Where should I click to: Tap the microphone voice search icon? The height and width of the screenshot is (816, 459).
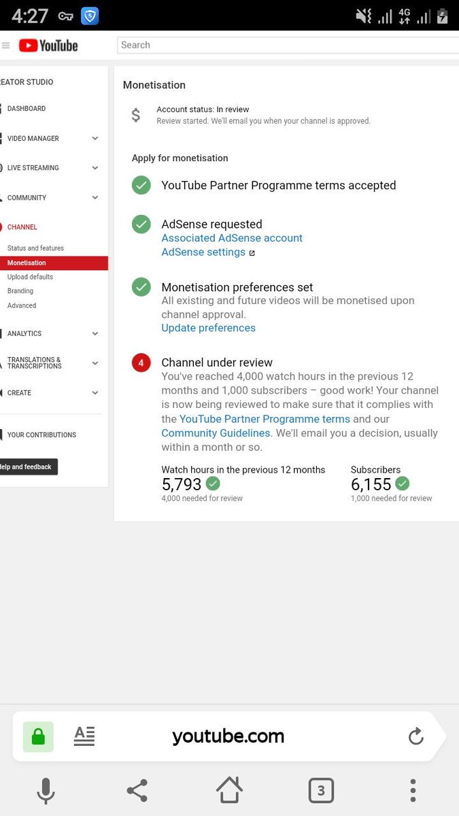tap(46, 791)
